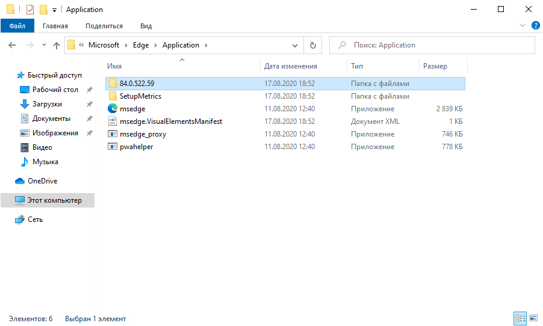Viewport: 543px width, 326px height.
Task: Navigate to Edge breadcrumb
Action: tap(141, 45)
